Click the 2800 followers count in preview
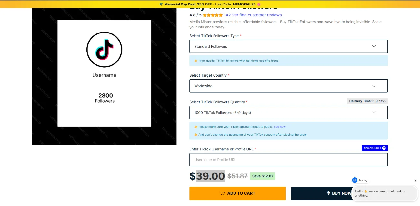 [106, 96]
